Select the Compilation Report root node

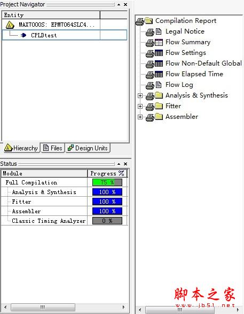pyautogui.click(x=186, y=21)
